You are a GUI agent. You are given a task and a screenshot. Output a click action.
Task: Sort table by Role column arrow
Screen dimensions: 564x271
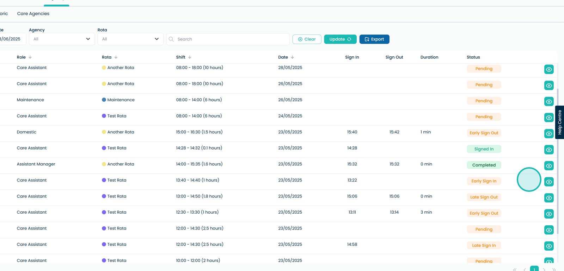30,57
